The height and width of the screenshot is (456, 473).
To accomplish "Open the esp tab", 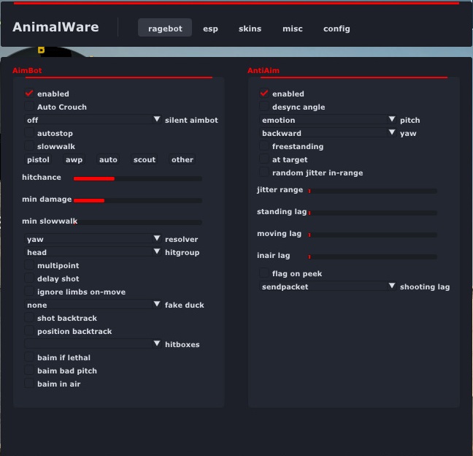I will tap(210, 28).
